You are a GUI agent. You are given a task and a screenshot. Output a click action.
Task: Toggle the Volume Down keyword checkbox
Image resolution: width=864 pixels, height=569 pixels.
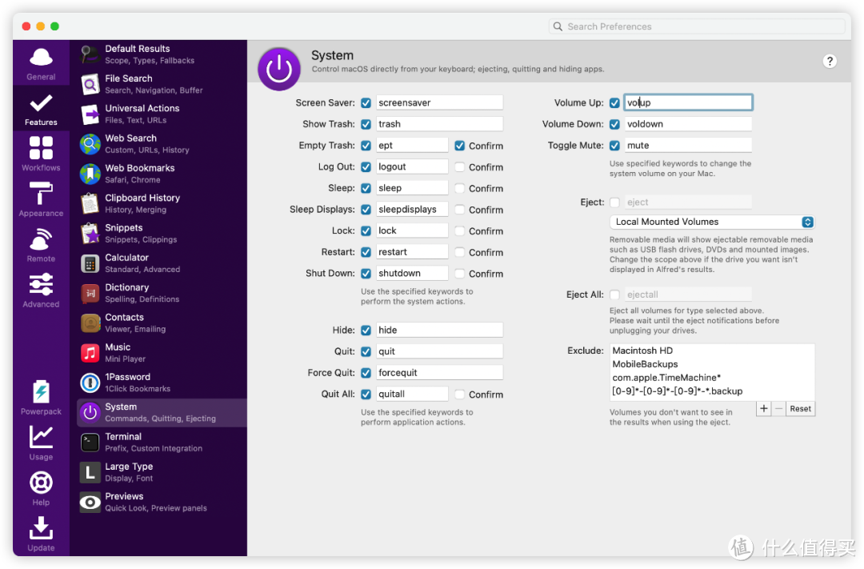coord(614,124)
